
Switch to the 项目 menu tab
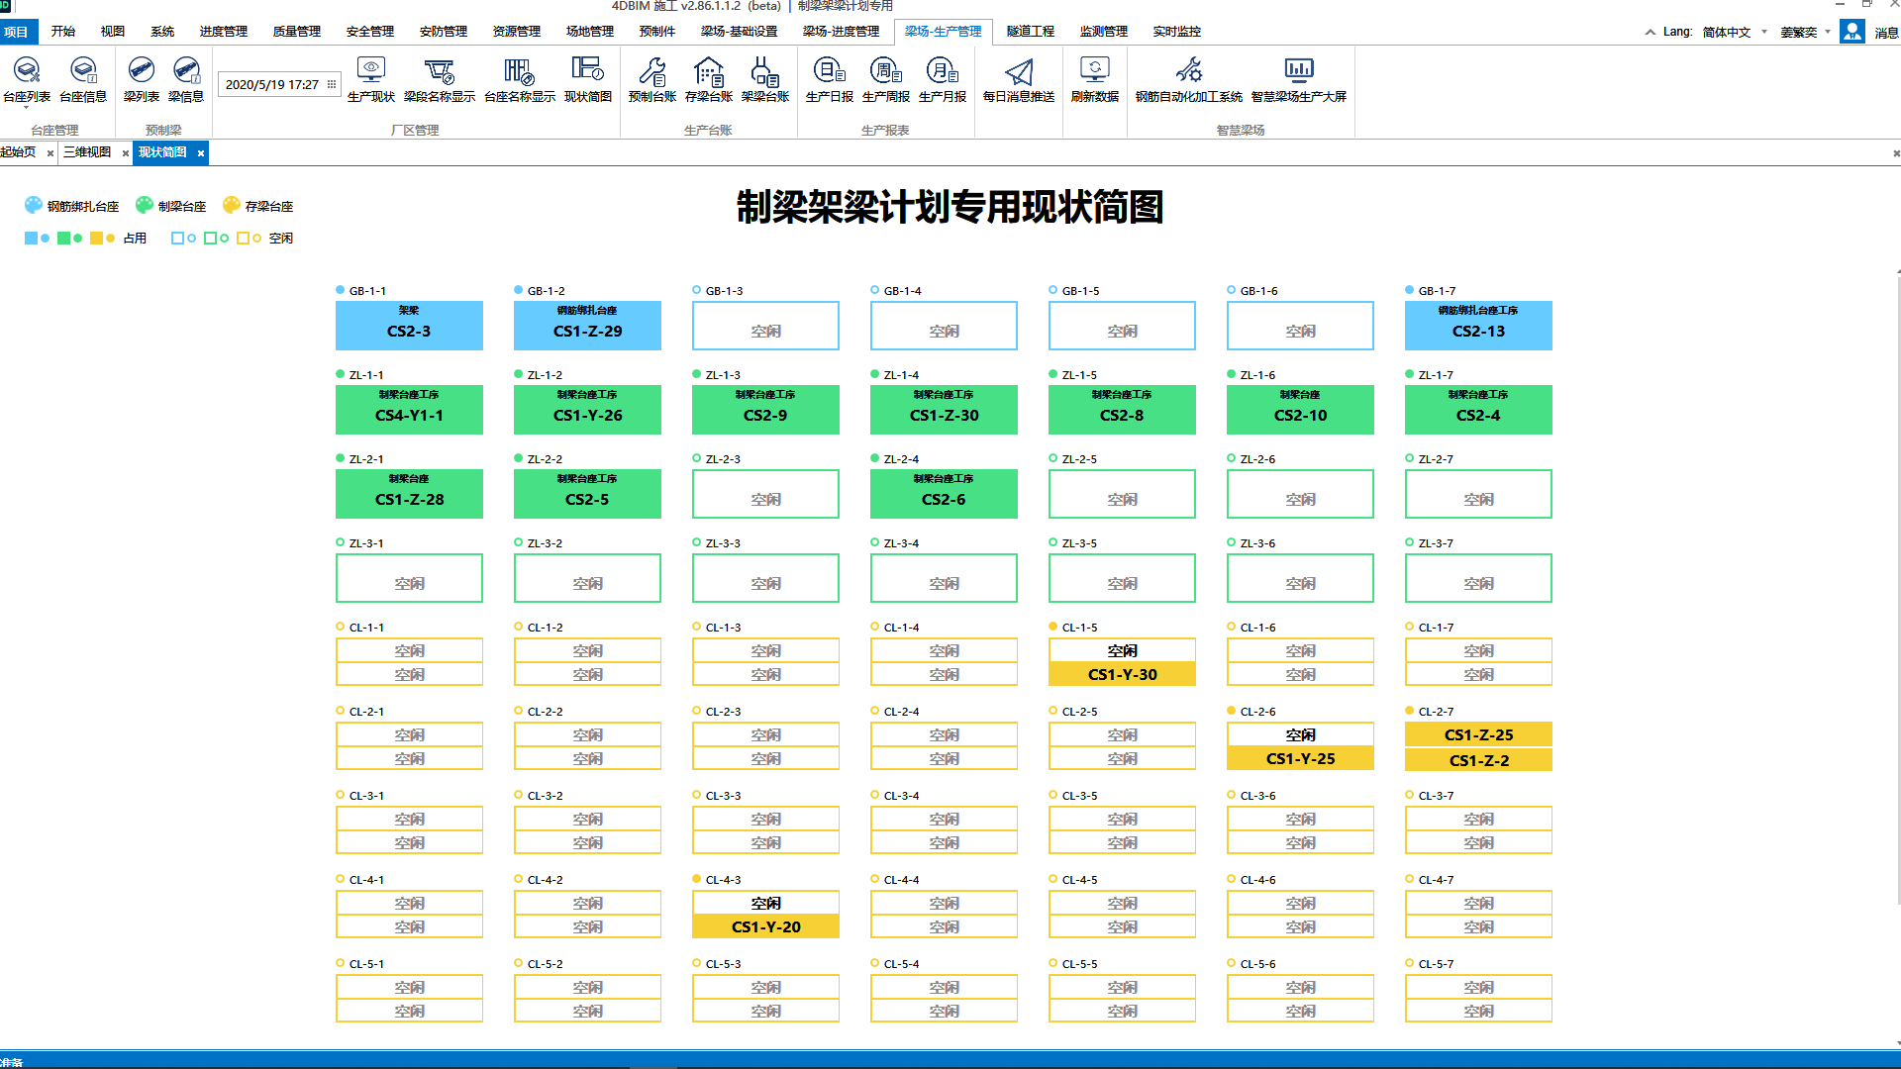pos(17,32)
